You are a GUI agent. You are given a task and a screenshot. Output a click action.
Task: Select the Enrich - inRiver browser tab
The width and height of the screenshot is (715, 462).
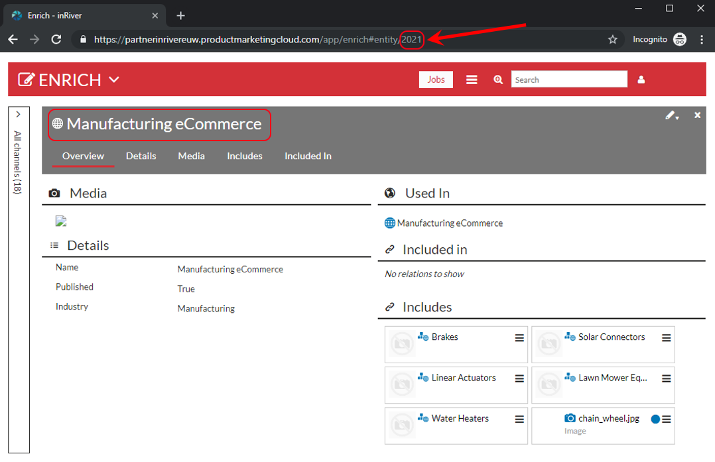tap(85, 15)
